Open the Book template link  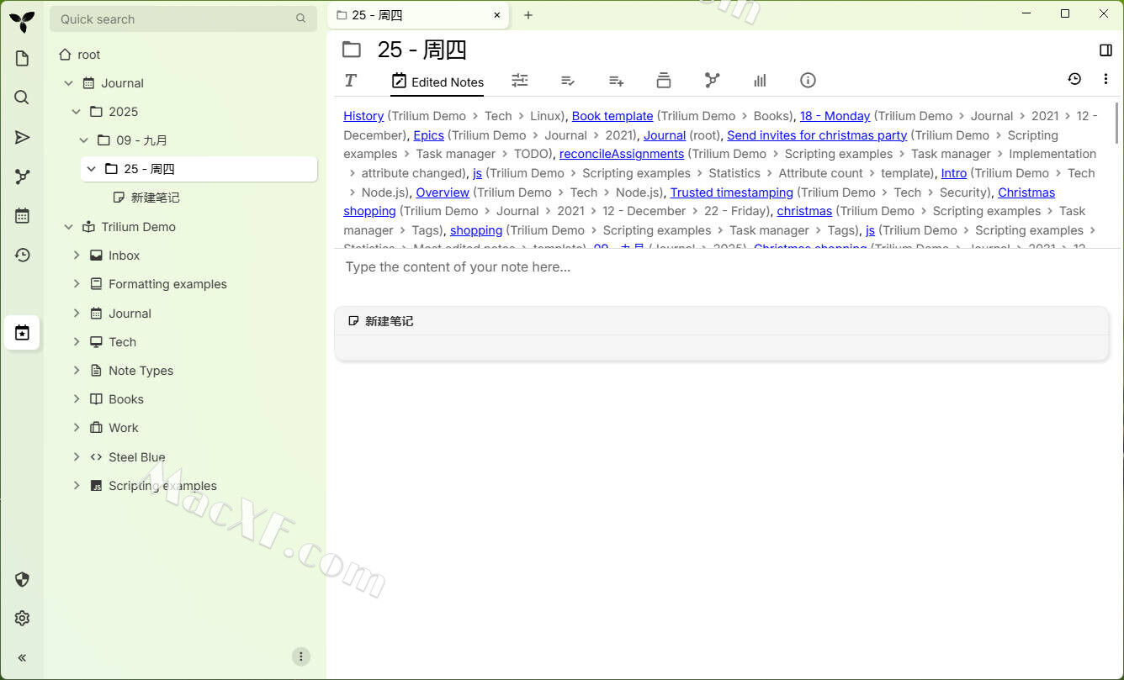[612, 116]
